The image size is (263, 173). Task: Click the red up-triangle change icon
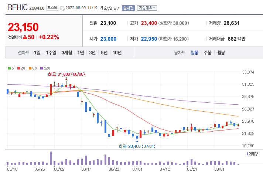click(x=25, y=37)
